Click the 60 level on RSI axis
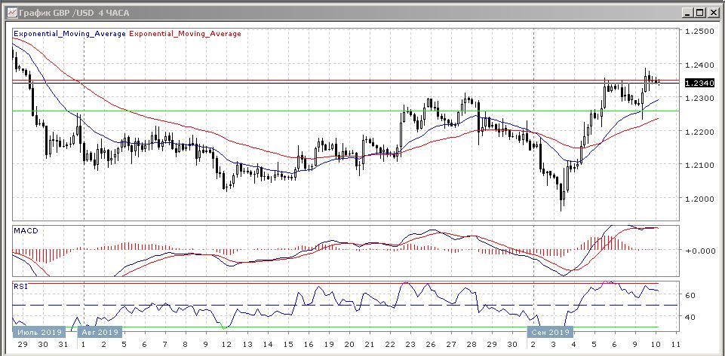 (x=690, y=296)
